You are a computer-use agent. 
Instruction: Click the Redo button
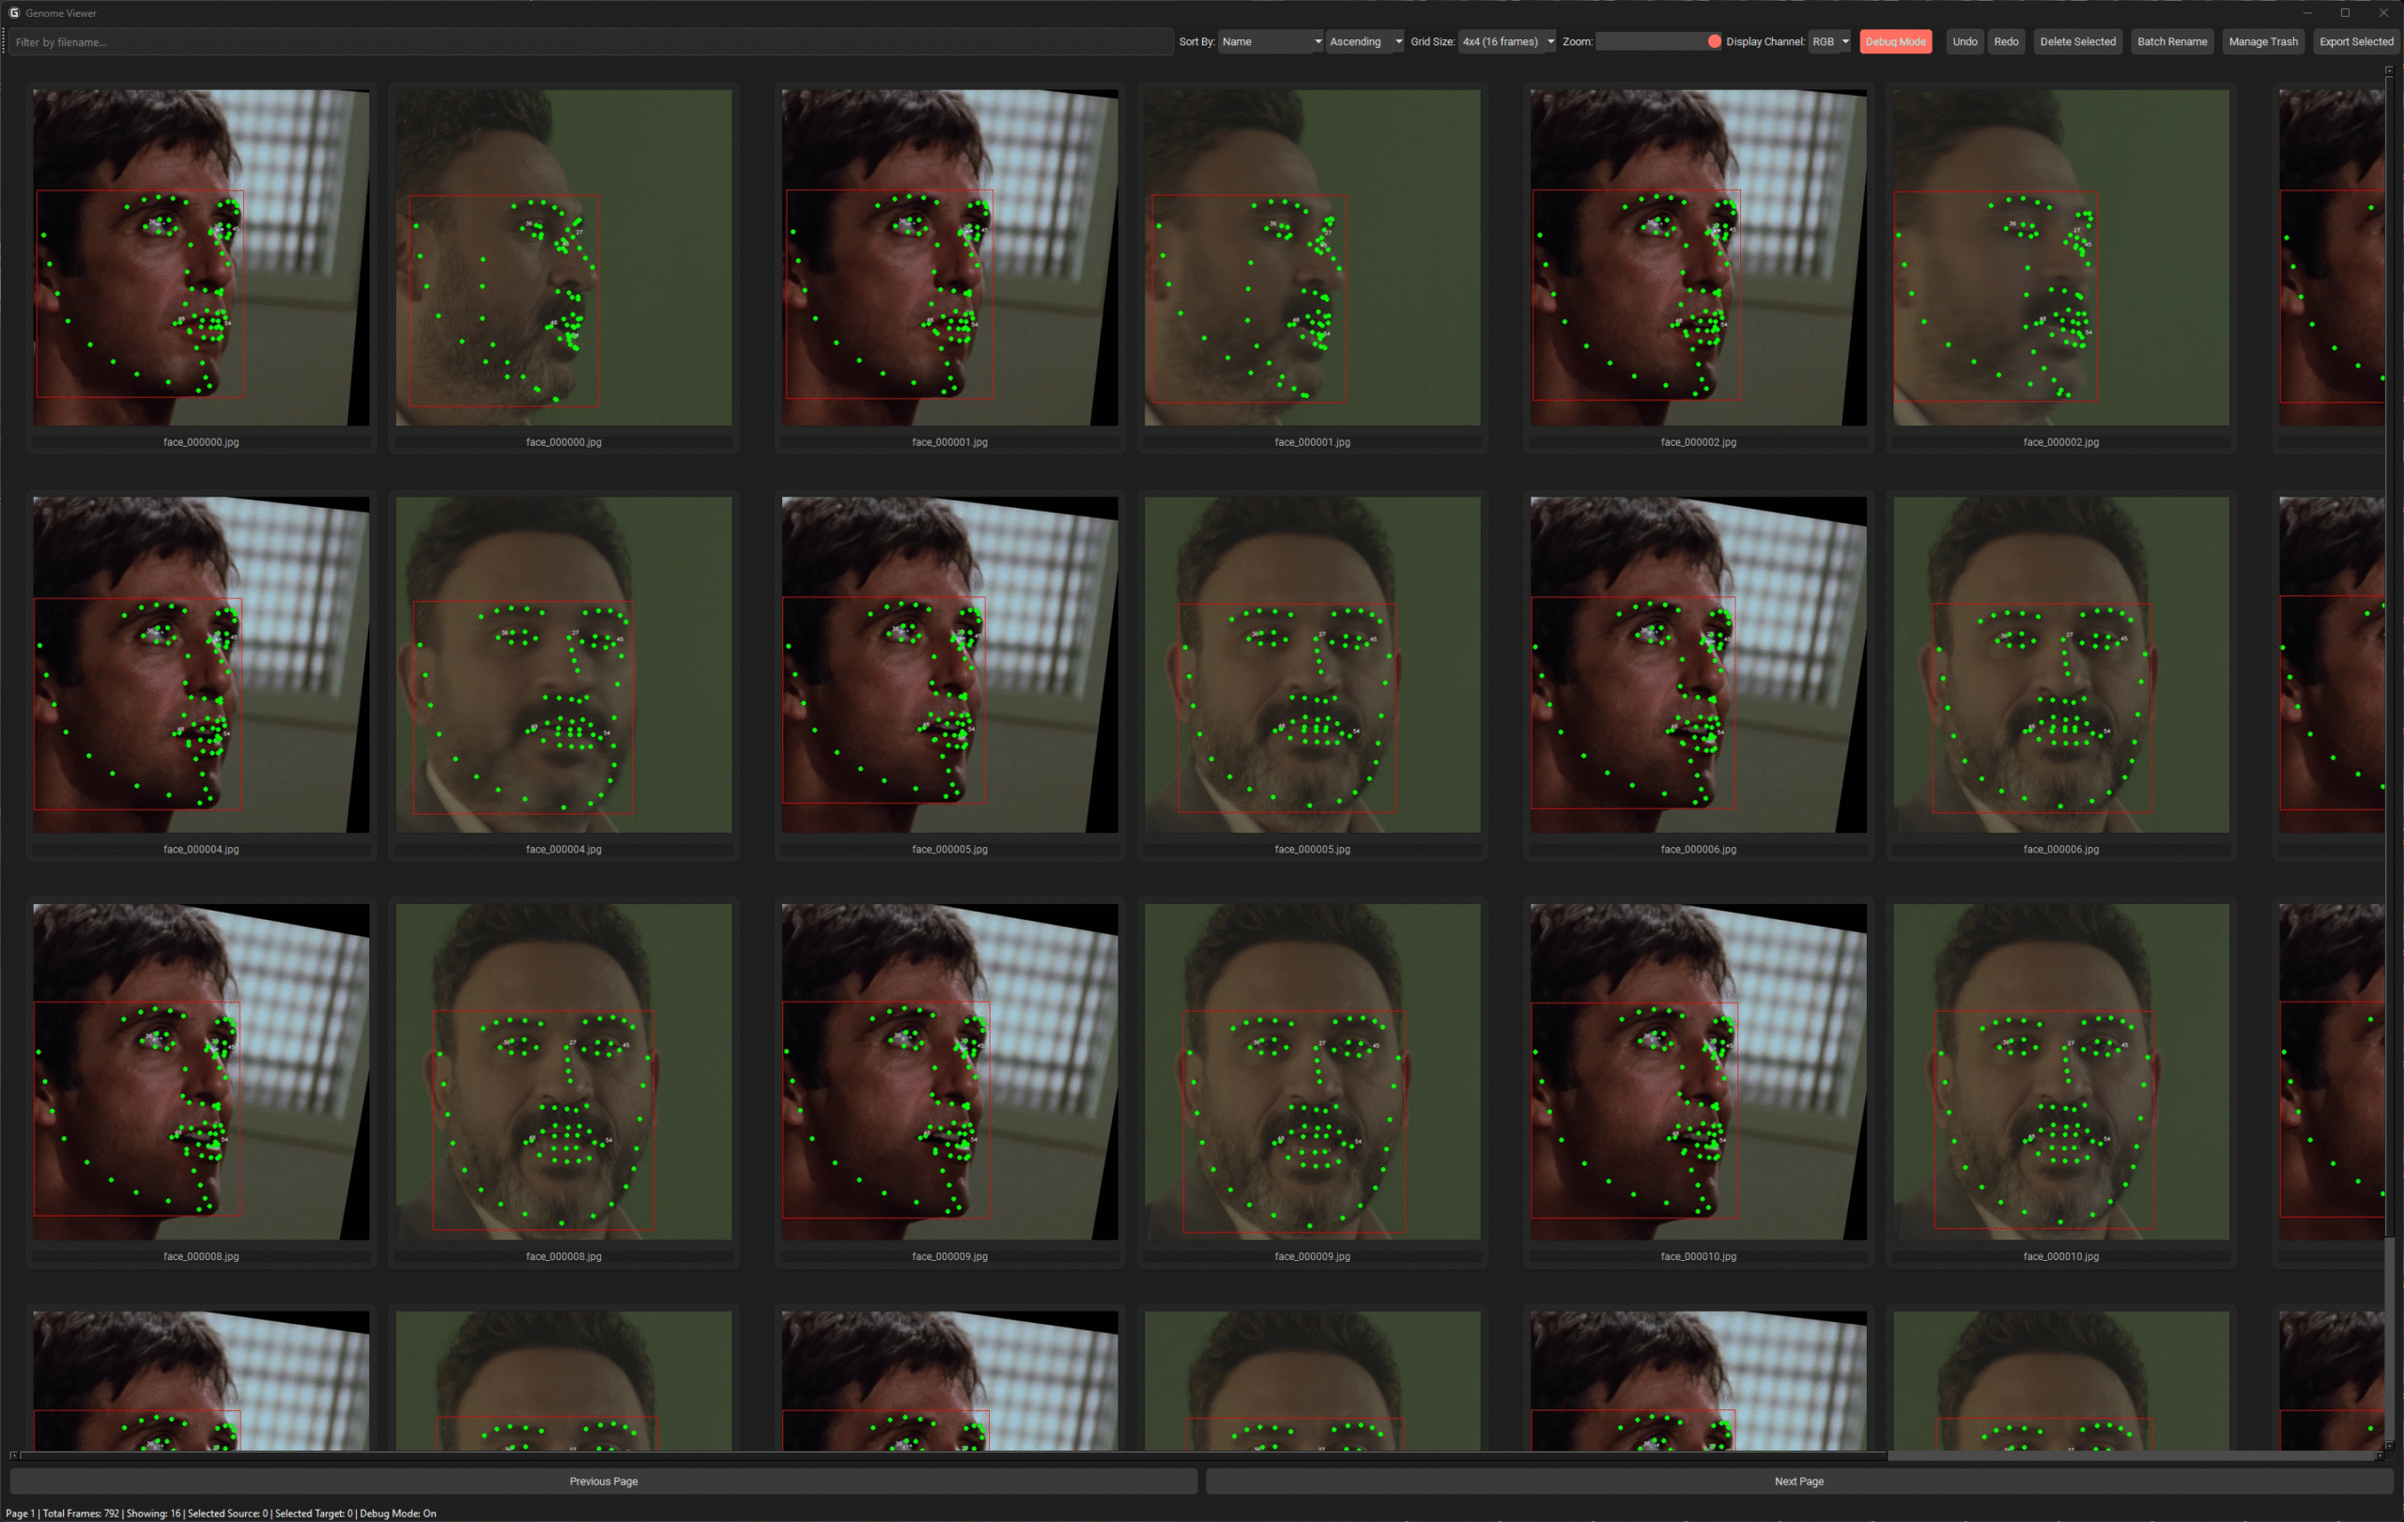2006,42
